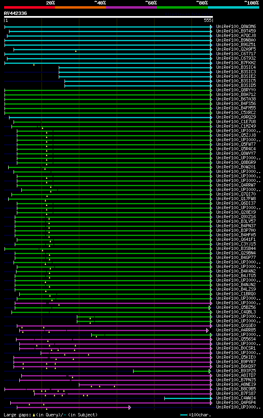Open hit UniRef100_B4GP77
This screenshot has height=418, width=263.
pos(236,258)
